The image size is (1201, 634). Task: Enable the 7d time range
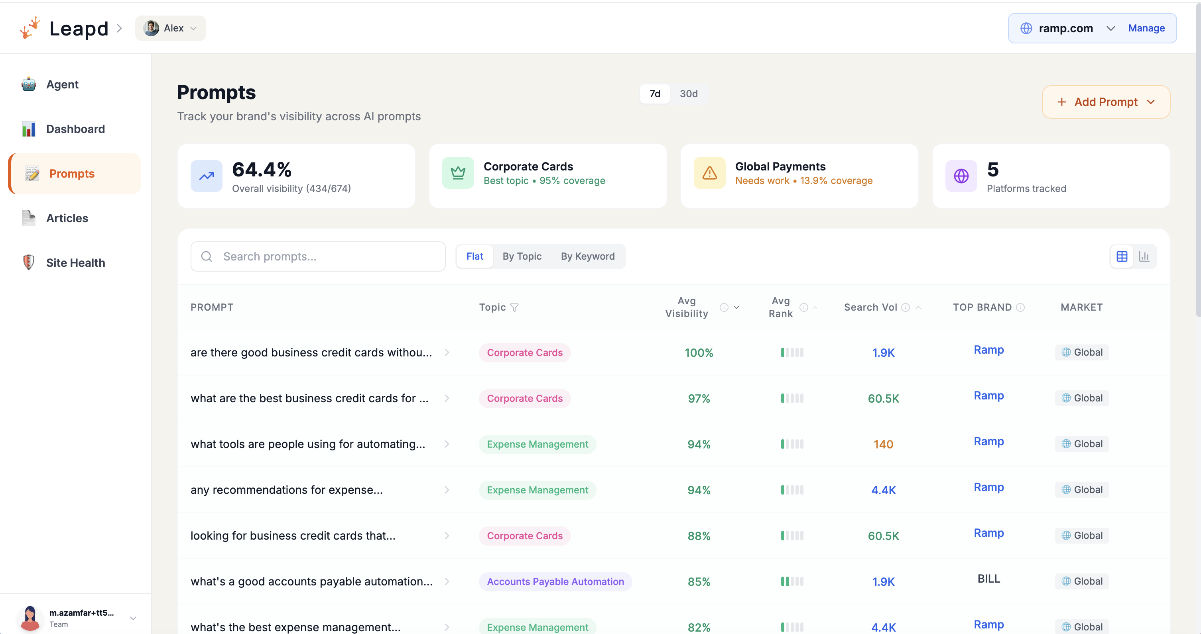click(x=655, y=94)
